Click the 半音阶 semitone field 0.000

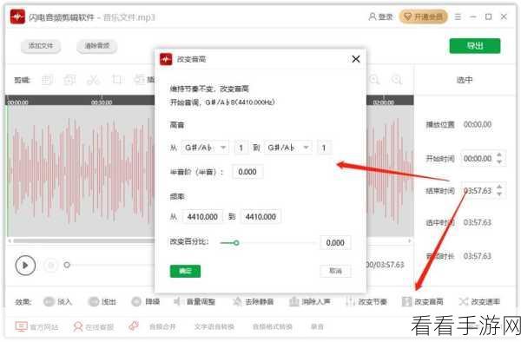click(x=247, y=172)
